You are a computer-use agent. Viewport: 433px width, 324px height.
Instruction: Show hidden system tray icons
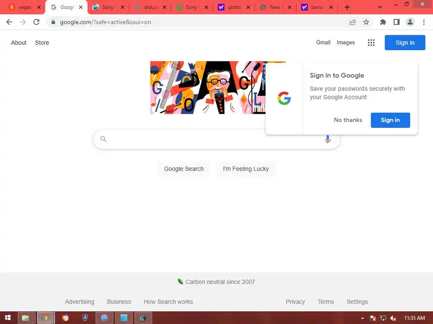point(362,318)
